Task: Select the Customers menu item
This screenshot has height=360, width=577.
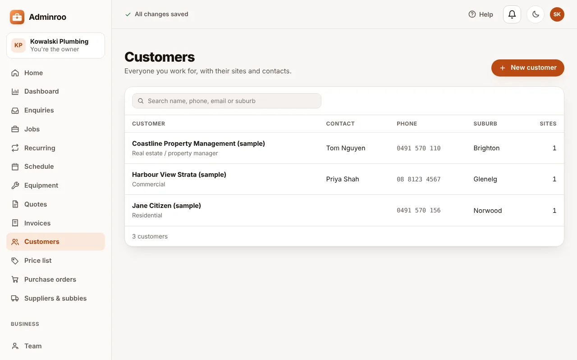Action: click(56, 242)
